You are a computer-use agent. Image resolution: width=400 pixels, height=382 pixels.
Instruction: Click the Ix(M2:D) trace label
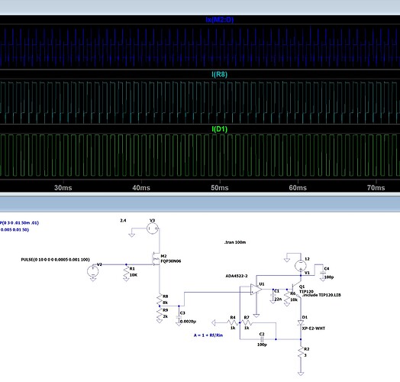coord(220,20)
